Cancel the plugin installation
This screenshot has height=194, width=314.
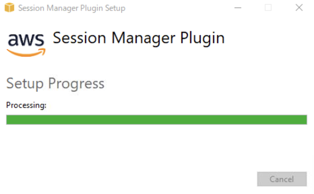pyautogui.click(x=282, y=179)
